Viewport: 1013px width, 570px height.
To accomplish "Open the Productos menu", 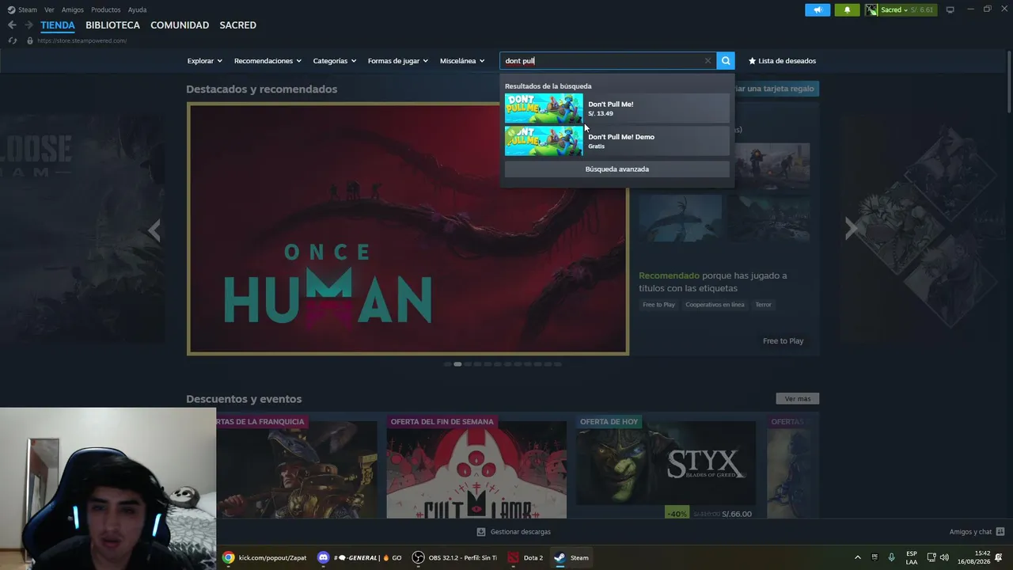I will [106, 9].
